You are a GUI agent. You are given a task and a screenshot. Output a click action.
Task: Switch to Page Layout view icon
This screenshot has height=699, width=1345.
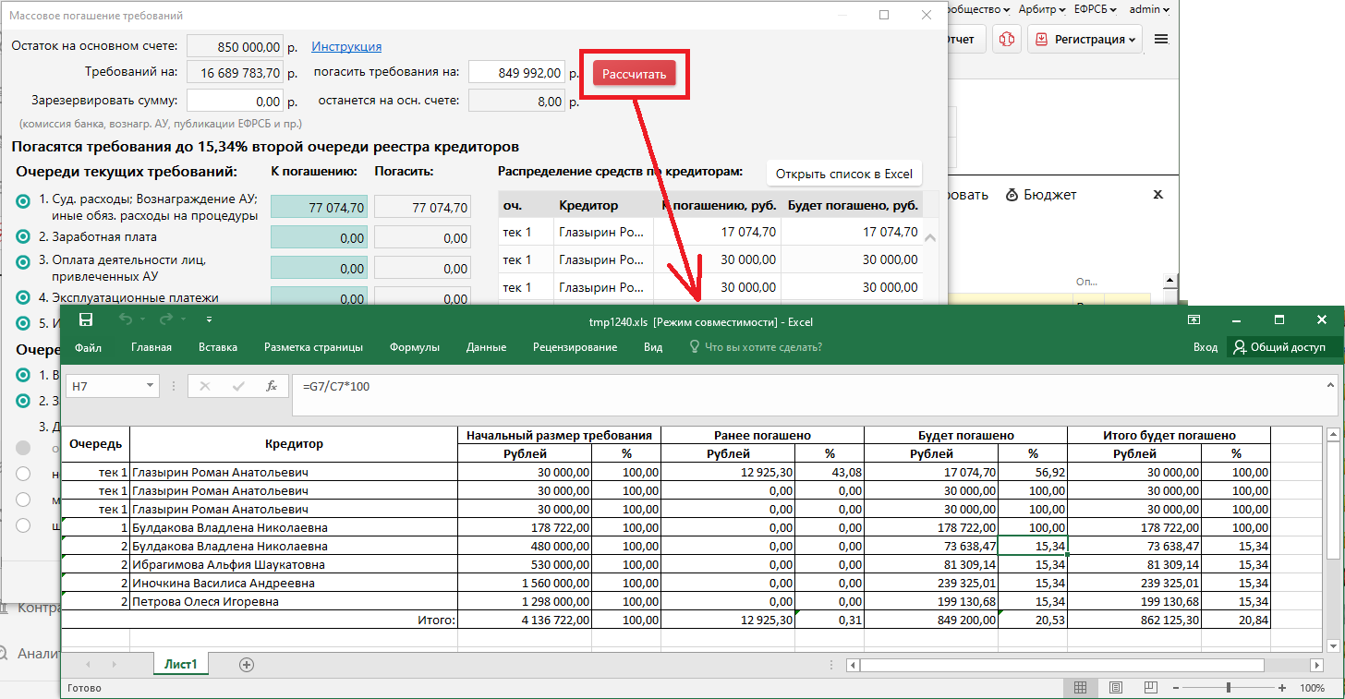[1115, 688]
